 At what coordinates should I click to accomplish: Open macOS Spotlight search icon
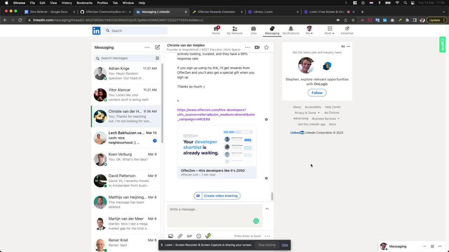pyautogui.click(x=405, y=3)
